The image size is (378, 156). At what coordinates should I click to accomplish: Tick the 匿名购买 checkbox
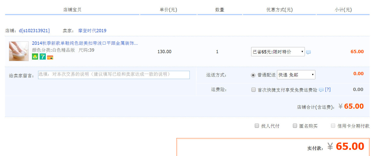point(295,126)
